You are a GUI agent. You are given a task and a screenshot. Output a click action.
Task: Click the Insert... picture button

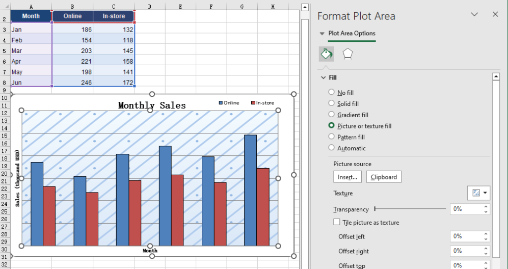[x=347, y=177]
